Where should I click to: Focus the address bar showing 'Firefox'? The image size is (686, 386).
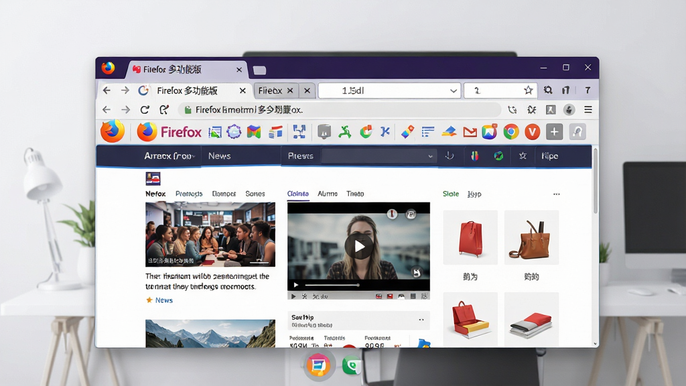(x=339, y=109)
